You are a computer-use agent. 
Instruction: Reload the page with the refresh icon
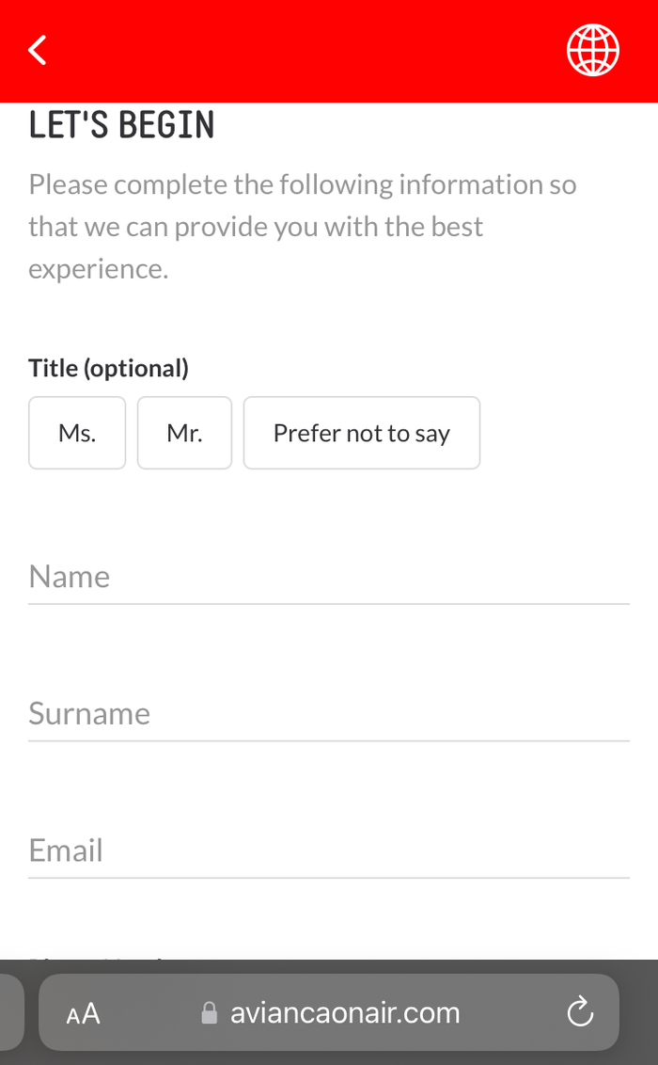click(x=580, y=1012)
